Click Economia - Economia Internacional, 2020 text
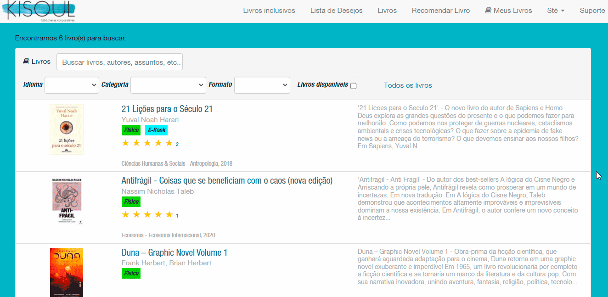The width and height of the screenshot is (608, 297). (x=168, y=235)
